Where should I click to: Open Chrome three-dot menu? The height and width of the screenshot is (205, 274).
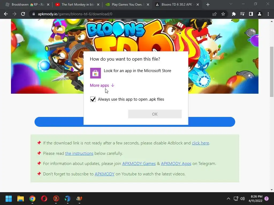tap(268, 14)
